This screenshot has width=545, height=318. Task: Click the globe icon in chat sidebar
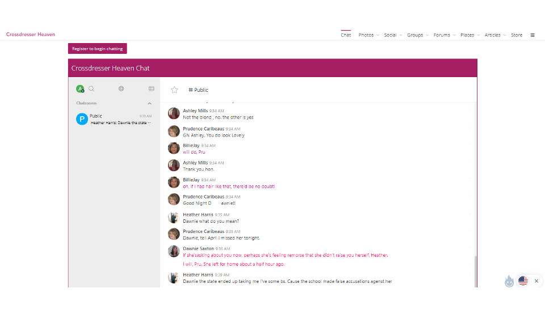tap(121, 88)
